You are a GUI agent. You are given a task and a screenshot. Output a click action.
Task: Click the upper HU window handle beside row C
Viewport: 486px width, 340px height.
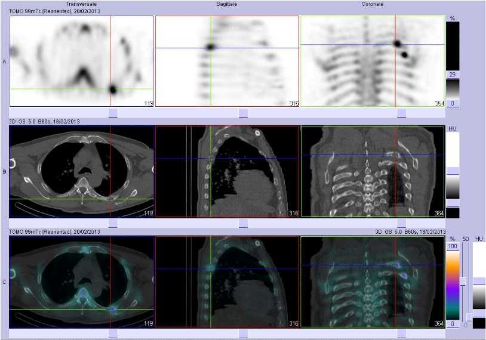point(479,281)
